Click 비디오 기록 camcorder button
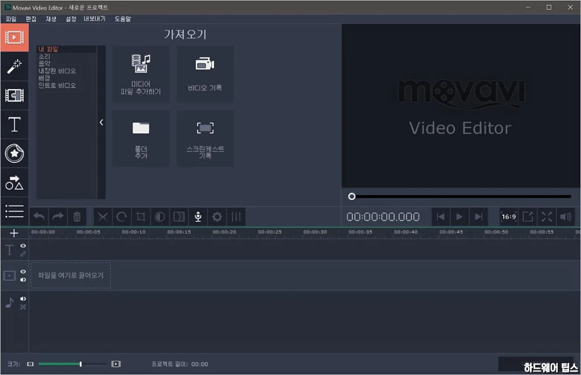581x375 pixels. (205, 74)
